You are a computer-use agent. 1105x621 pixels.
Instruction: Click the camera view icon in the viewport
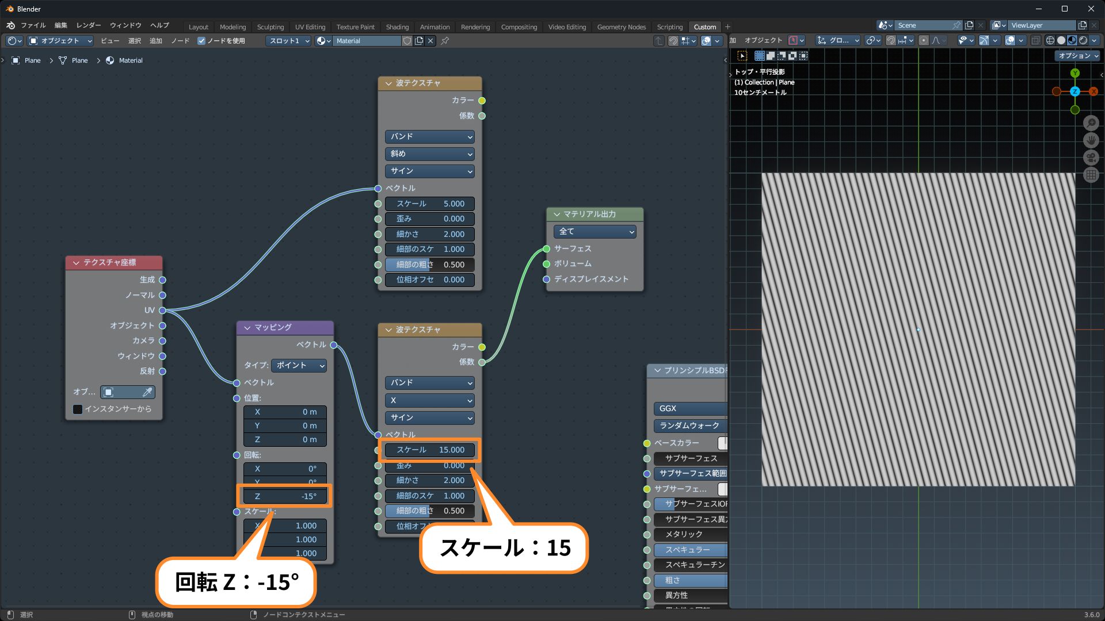(1091, 158)
